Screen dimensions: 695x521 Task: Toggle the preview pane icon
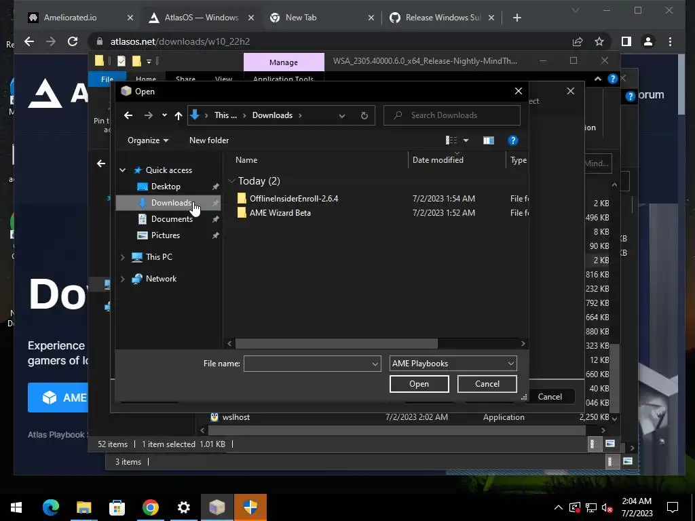tap(489, 140)
